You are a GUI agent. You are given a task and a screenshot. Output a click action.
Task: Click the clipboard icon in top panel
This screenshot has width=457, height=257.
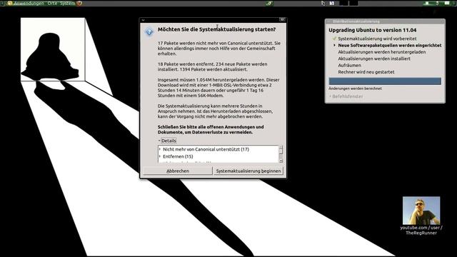[x=323, y=4]
